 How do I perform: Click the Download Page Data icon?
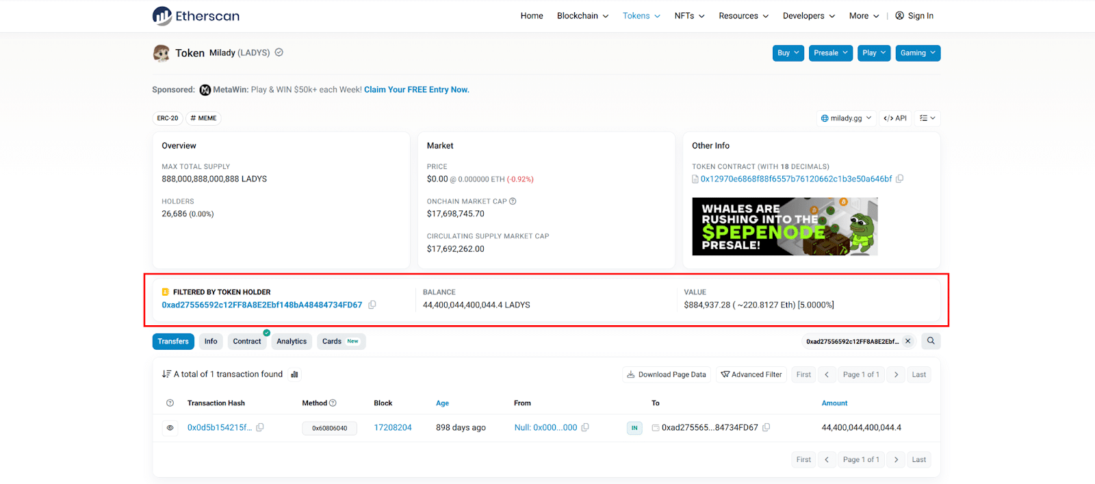pyautogui.click(x=631, y=374)
